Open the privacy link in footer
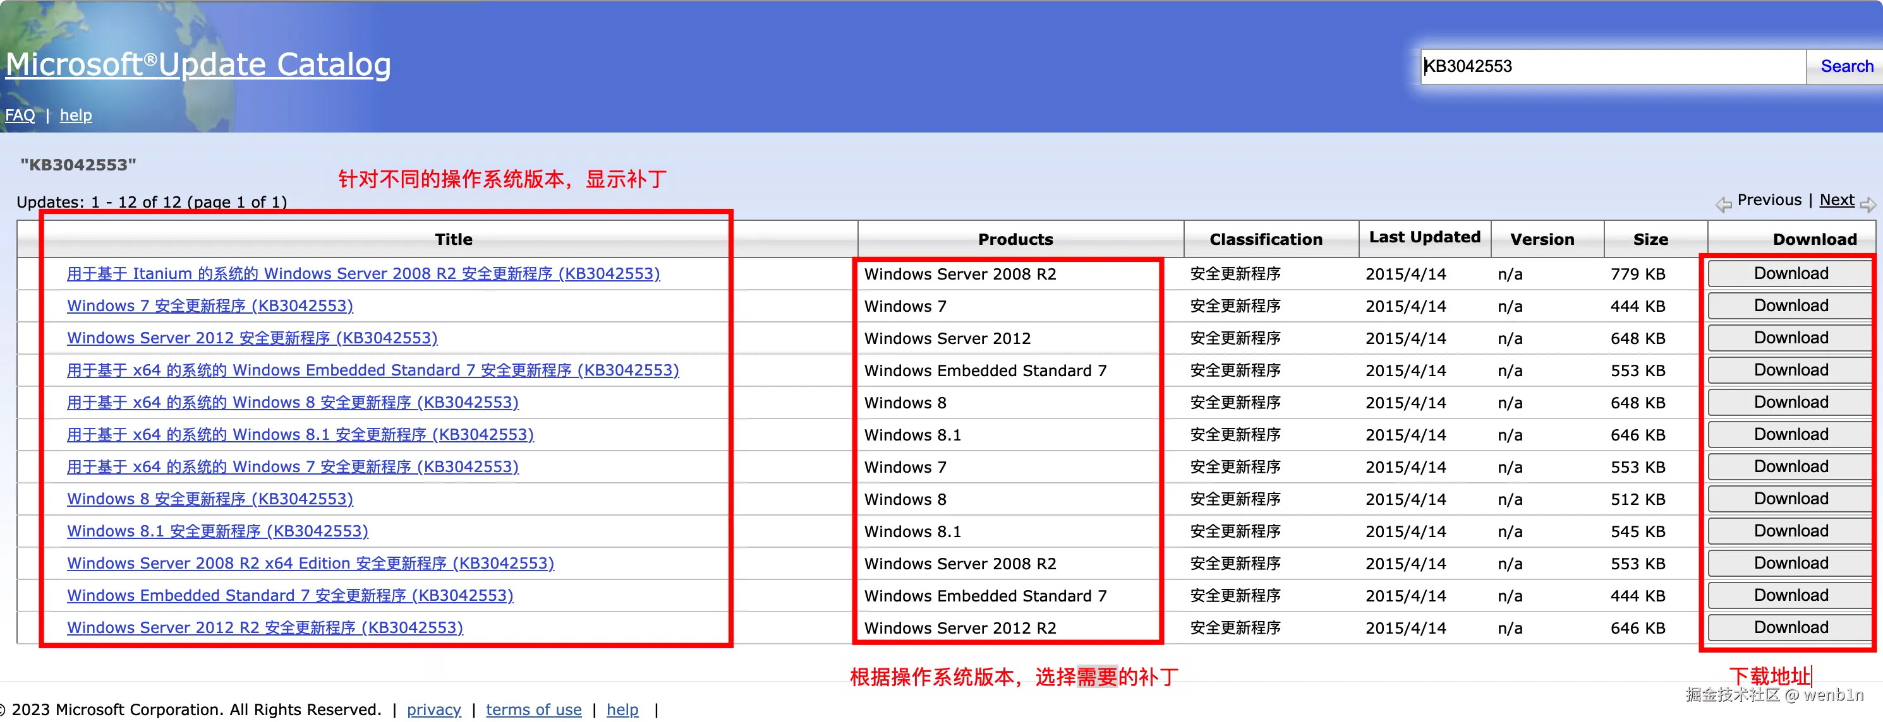1883x722 pixels. pos(433,709)
